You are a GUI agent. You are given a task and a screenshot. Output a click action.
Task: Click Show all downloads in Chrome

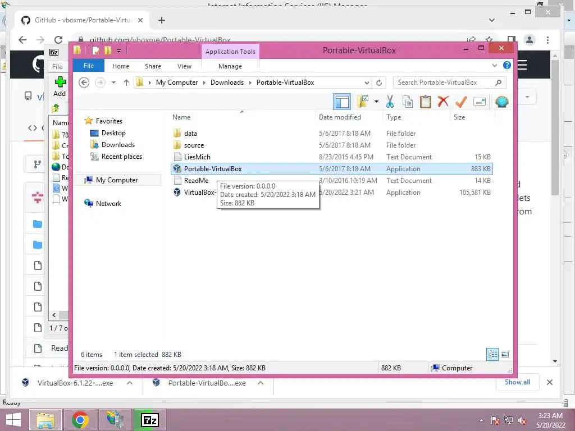tap(517, 382)
